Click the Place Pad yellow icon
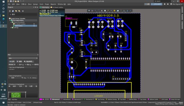Screen dimensions: 184x106 point(114,11)
